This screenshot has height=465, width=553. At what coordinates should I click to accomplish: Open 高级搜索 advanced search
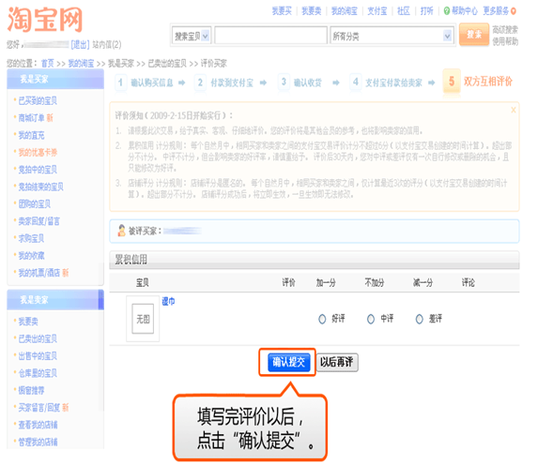(x=505, y=30)
